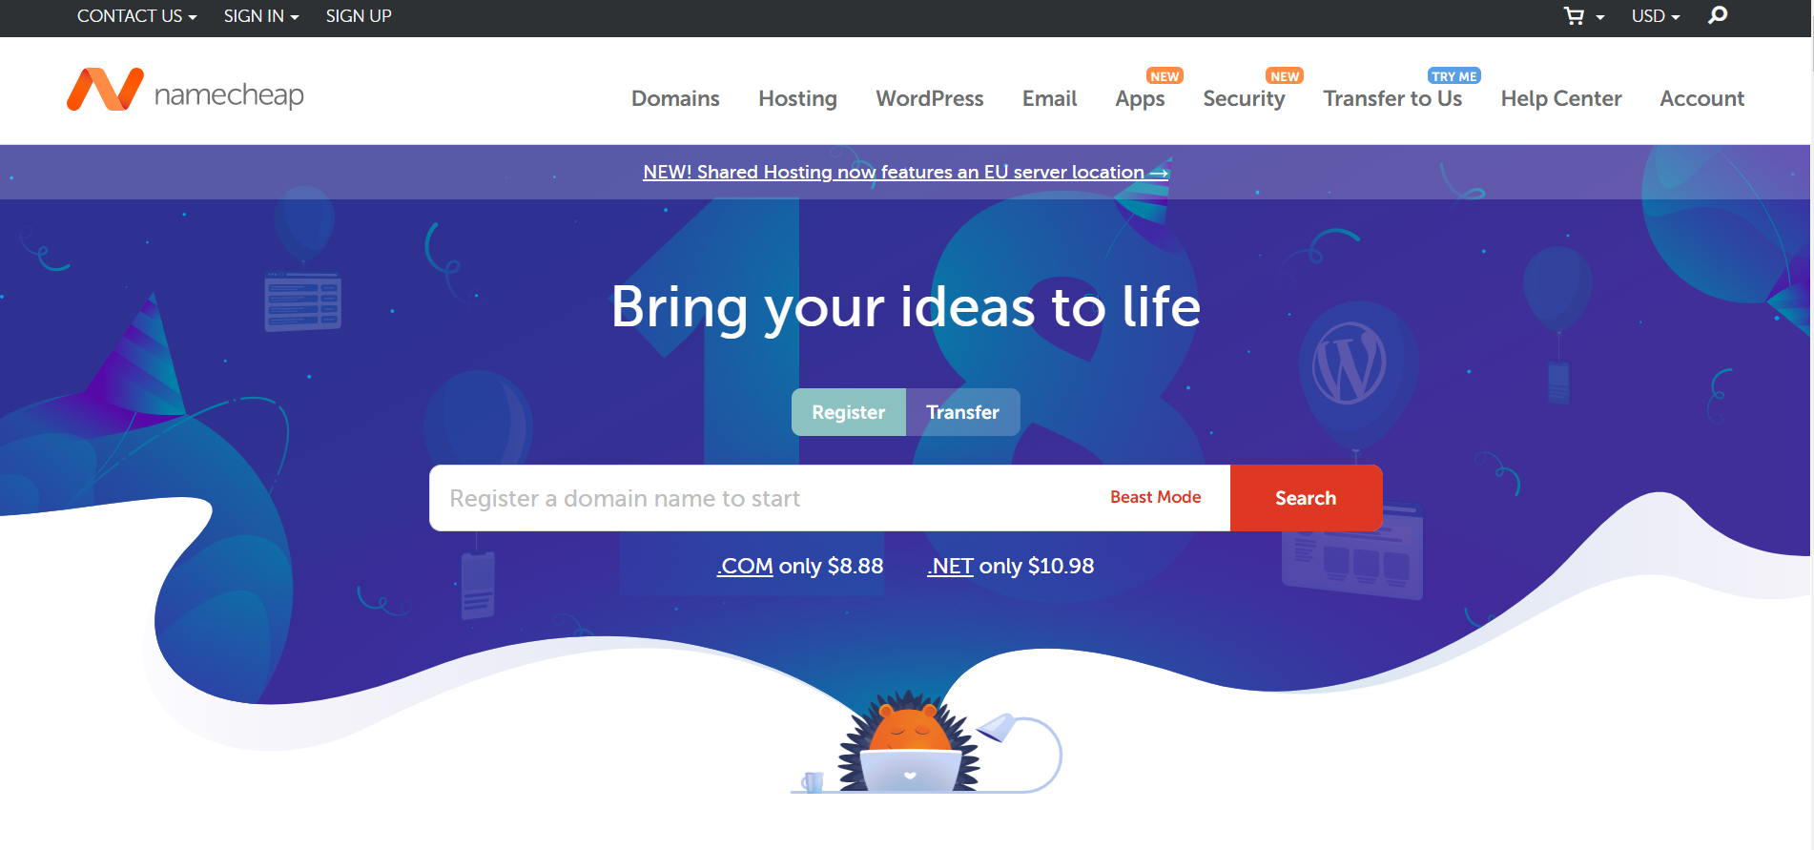Open the Help Center menu
The width and height of the screenshot is (1814, 850).
[x=1560, y=99]
